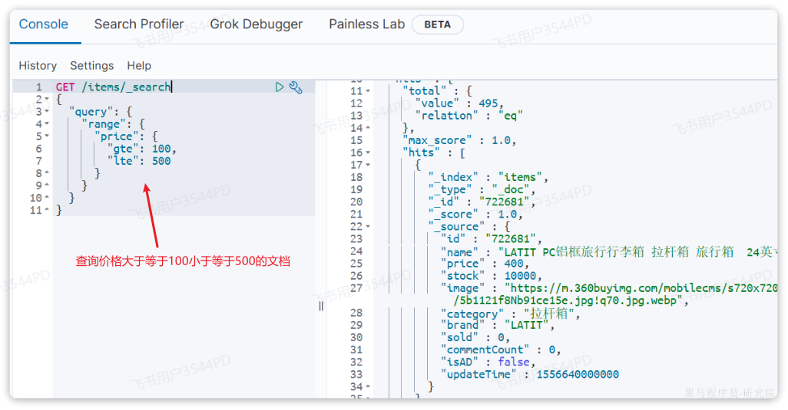Click the "query" key in request
Screen dimensions: 788x410
coord(91,112)
